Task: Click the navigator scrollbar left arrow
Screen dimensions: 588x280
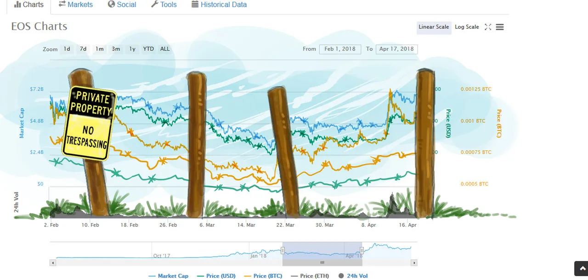Action: coord(53,263)
